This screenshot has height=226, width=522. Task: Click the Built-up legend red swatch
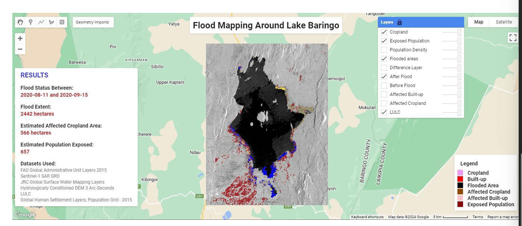click(460, 179)
